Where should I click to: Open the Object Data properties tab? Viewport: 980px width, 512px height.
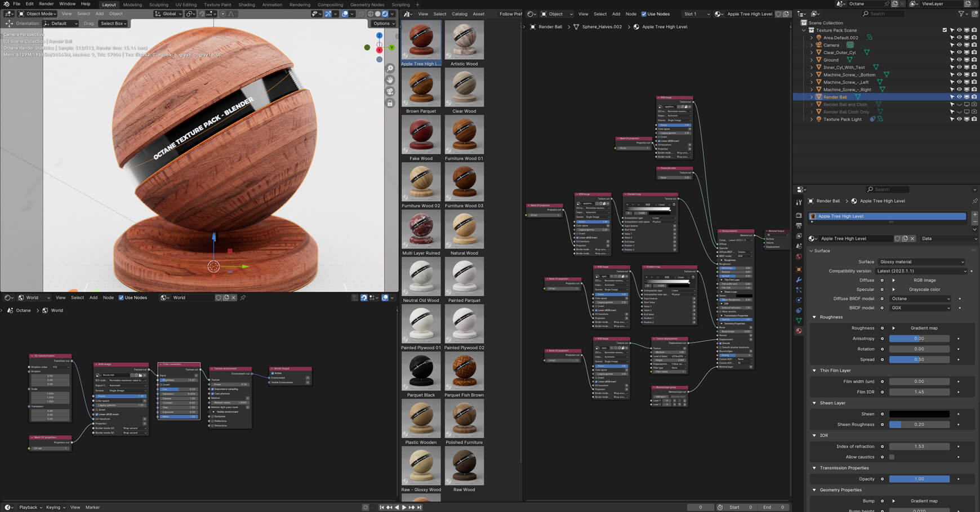coord(799,320)
